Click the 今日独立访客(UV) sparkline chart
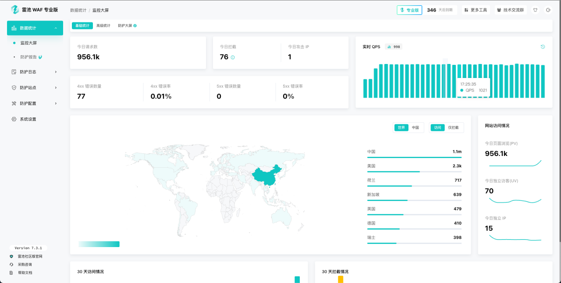Screen dimensions: 561x283 (515, 201)
